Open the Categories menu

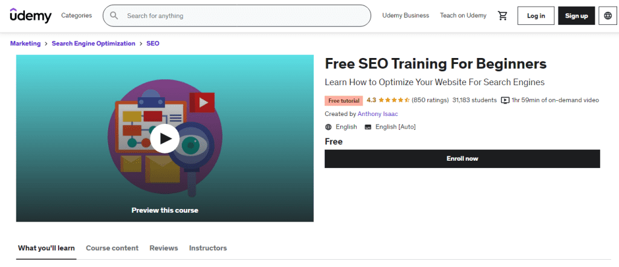click(77, 15)
